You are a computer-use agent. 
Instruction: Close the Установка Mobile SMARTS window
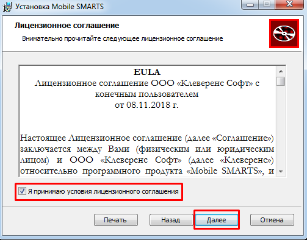click(x=289, y=4)
